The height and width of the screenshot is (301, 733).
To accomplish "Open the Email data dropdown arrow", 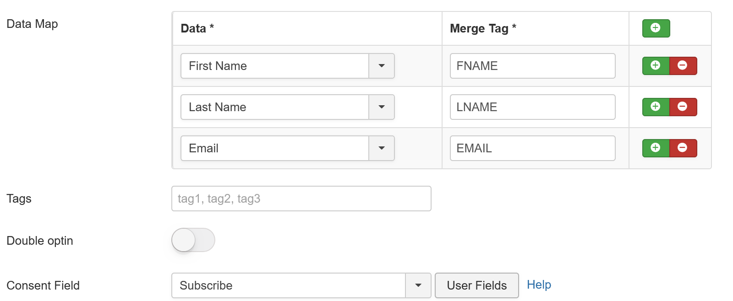I will point(382,148).
